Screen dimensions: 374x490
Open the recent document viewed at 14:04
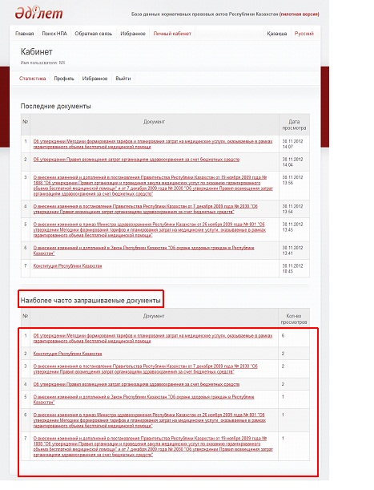click(136, 160)
